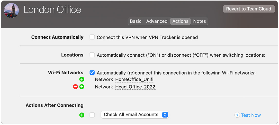This screenshot has width=279, height=125.
Task: Click the London Office connection avatar image
Action: pyautogui.click(x=12, y=11)
